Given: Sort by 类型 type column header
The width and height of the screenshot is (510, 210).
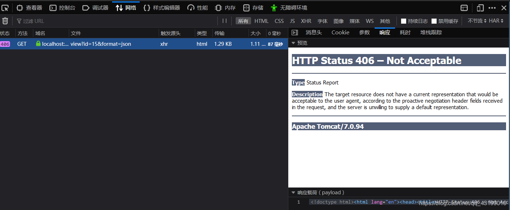Looking at the screenshot, I should 204,33.
